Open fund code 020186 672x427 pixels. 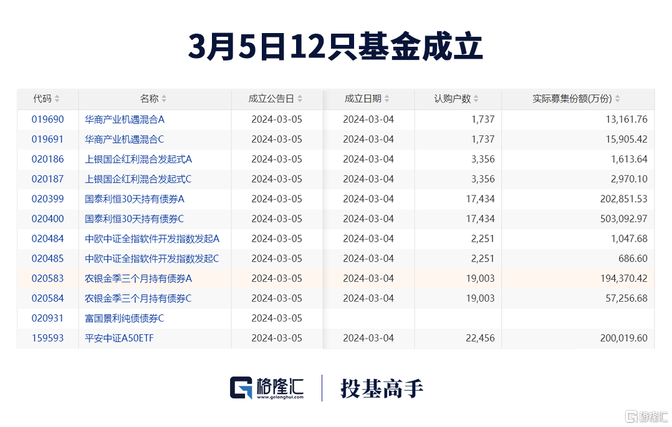point(47,160)
